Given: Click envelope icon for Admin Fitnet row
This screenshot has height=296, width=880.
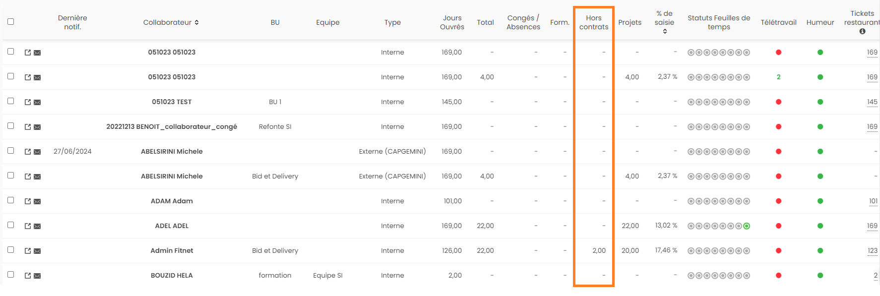Looking at the screenshot, I should pyautogui.click(x=37, y=251).
